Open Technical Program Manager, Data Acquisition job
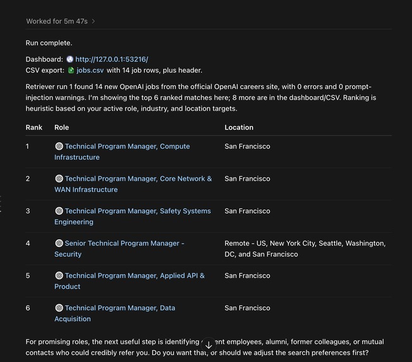Image resolution: width=412 pixels, height=362 pixels. [x=114, y=313]
